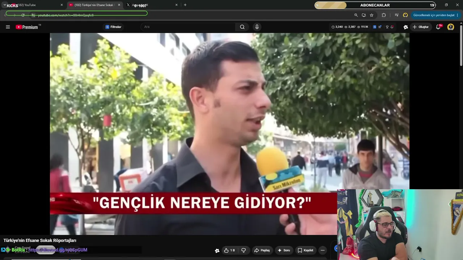463x260 pixels.
Task: Click the page vertical scrollbar thumb
Action: tap(461, 45)
